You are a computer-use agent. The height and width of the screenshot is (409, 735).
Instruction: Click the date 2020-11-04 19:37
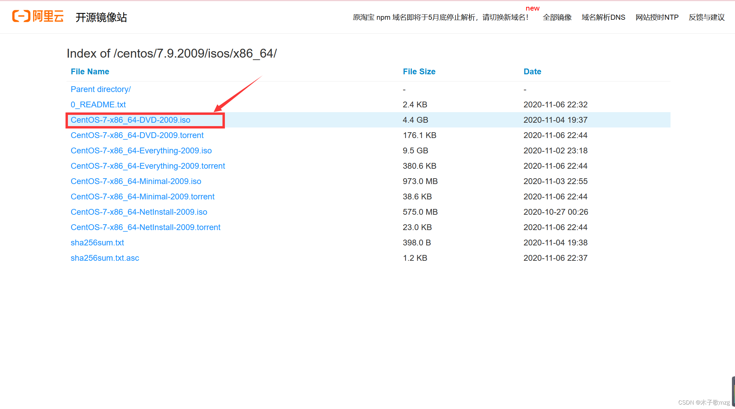coord(556,120)
